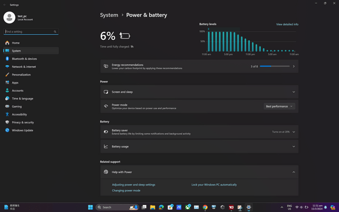Click the magnifier icon in settings search
This screenshot has width=339, height=212.
tap(55, 32)
